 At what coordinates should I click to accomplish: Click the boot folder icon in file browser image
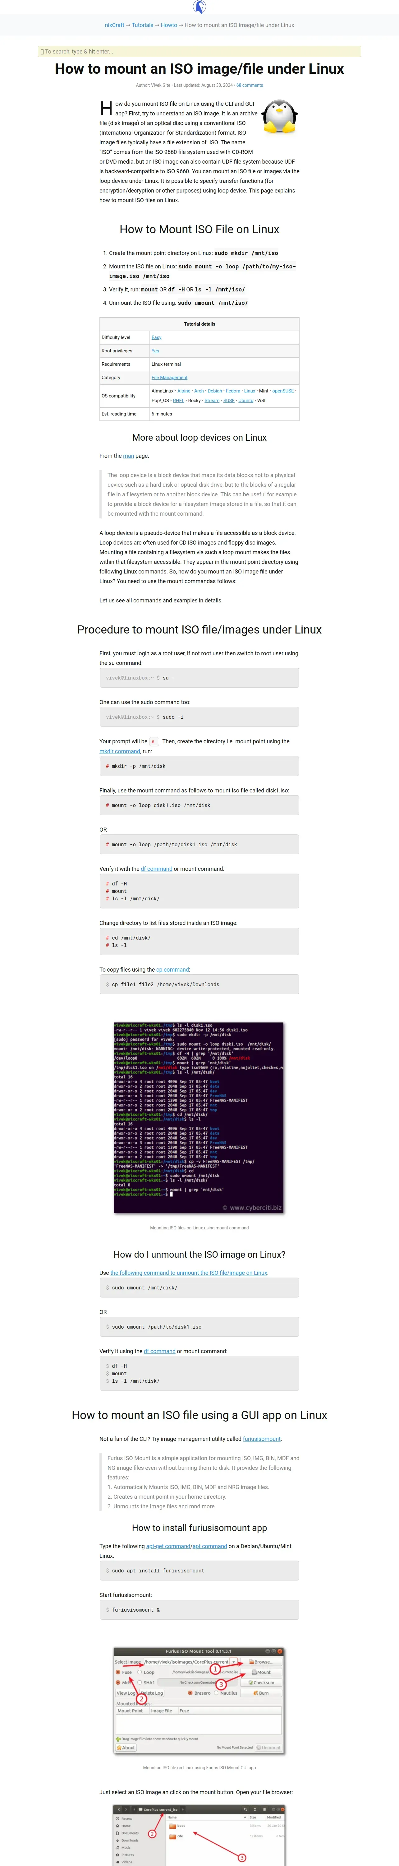click(x=173, y=1826)
